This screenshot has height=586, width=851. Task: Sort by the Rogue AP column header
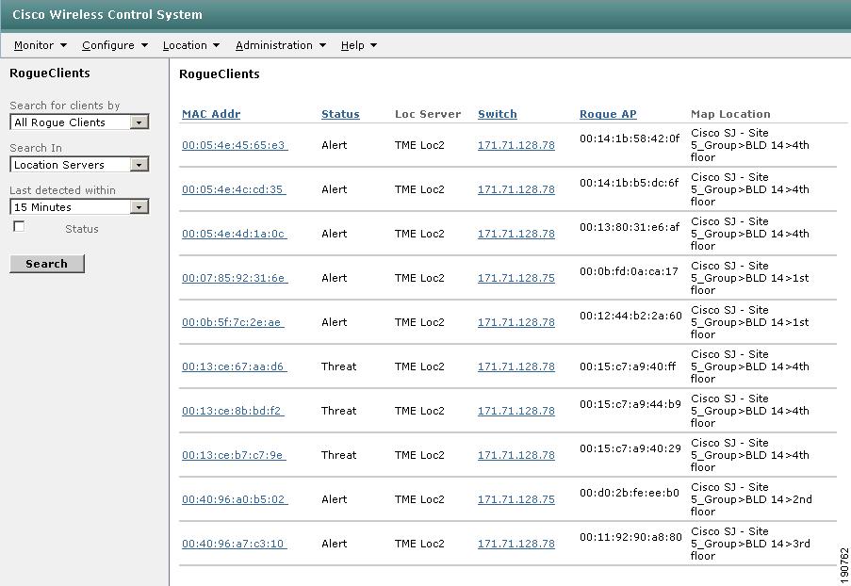pos(608,115)
